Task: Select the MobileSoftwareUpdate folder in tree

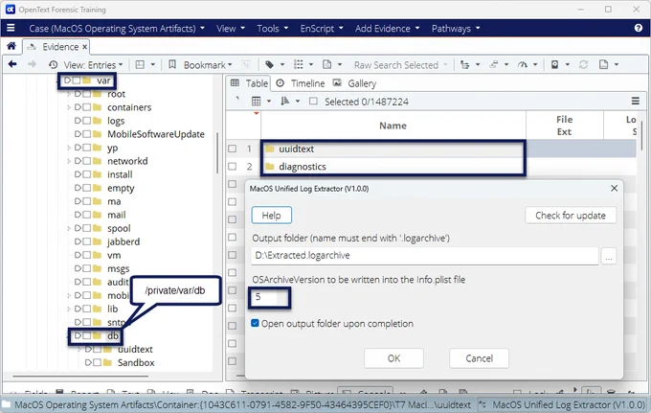Action: (x=156, y=134)
